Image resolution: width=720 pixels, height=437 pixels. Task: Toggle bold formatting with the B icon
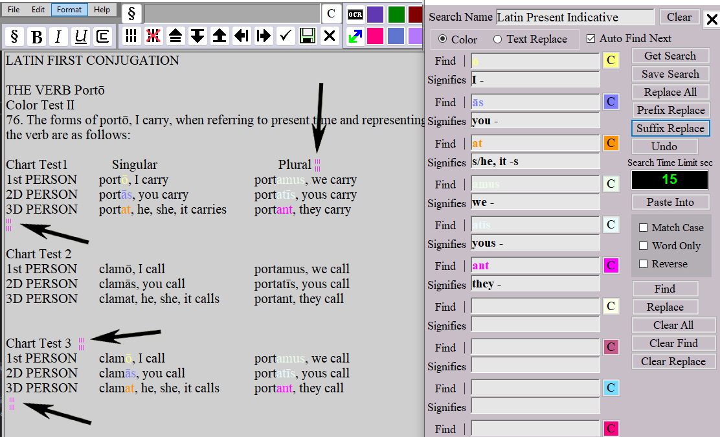coord(37,36)
